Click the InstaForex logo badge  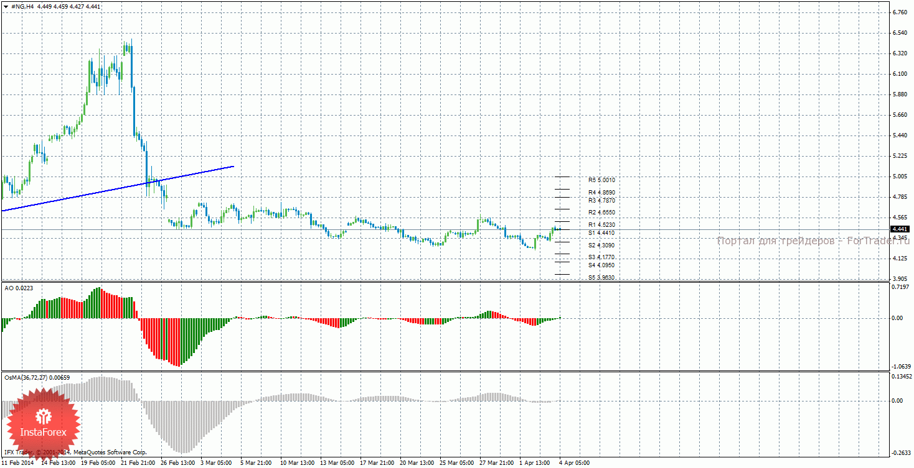42,424
